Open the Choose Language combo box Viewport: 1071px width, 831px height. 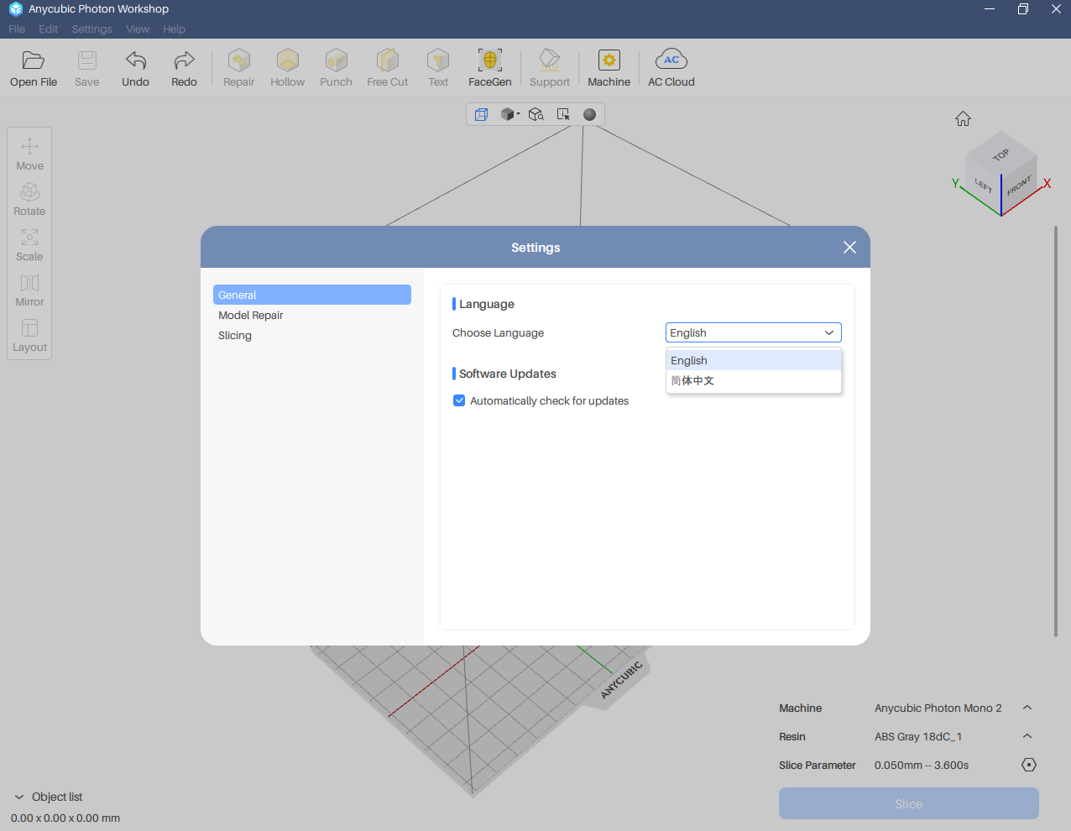tap(754, 332)
